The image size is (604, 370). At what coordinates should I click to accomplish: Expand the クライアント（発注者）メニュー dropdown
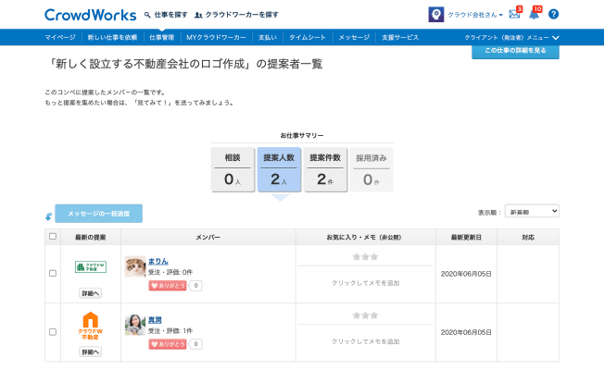(x=511, y=37)
